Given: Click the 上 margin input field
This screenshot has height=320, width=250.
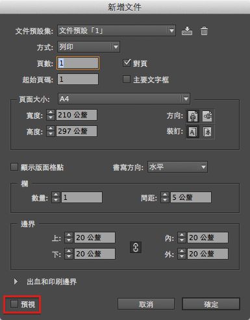Looking at the screenshot, I should [x=95, y=238].
